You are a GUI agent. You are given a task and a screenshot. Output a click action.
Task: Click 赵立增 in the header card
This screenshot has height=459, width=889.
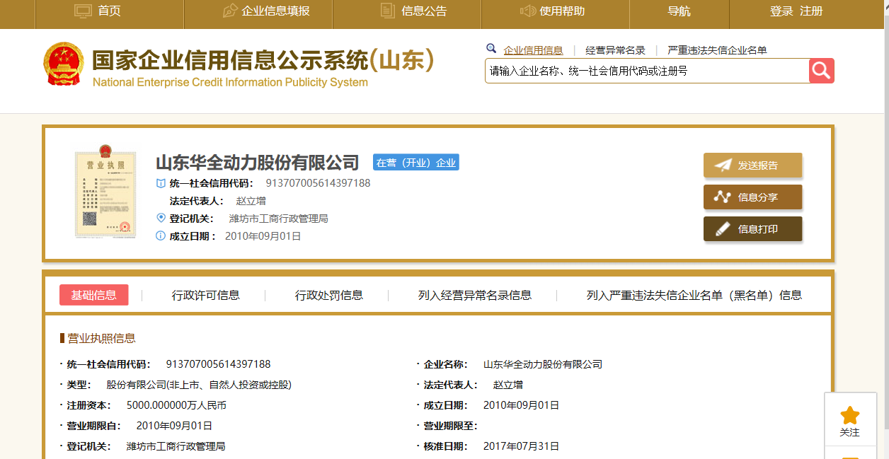251,201
